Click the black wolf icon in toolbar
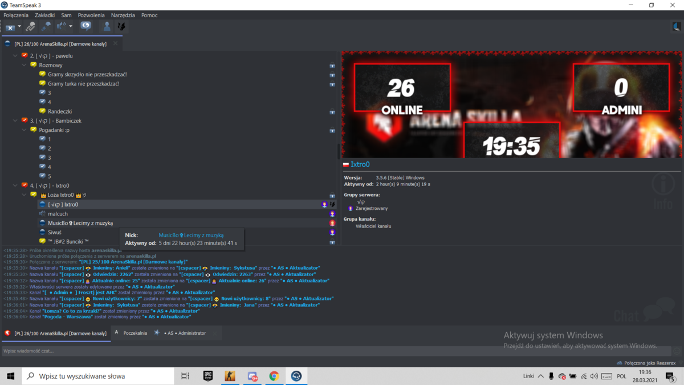The width and height of the screenshot is (684, 385). 121,26
